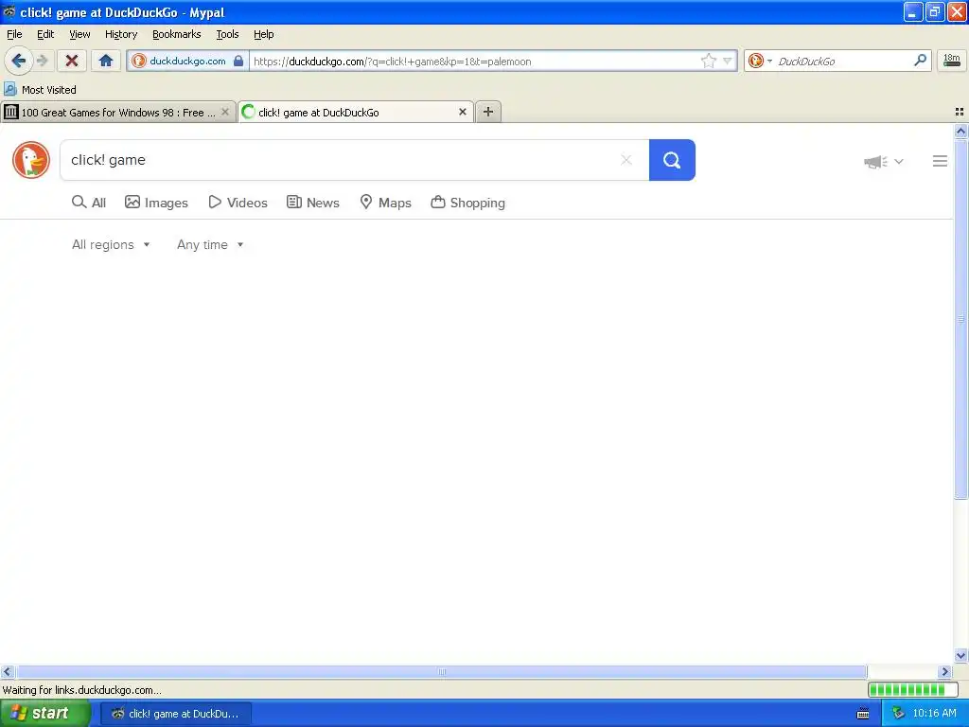Open the Home page button
The height and width of the screenshot is (727, 969).
click(106, 61)
